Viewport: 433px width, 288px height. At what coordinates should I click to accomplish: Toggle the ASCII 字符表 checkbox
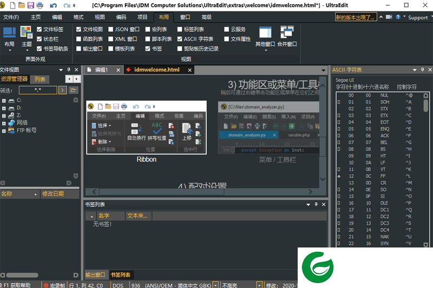pos(180,39)
